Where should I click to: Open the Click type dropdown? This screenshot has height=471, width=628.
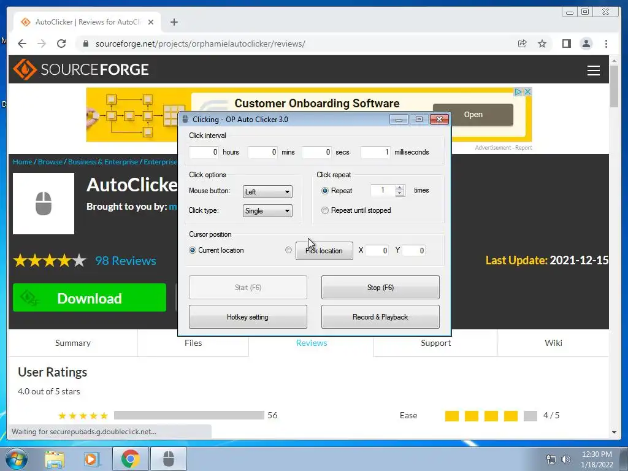pos(267,211)
